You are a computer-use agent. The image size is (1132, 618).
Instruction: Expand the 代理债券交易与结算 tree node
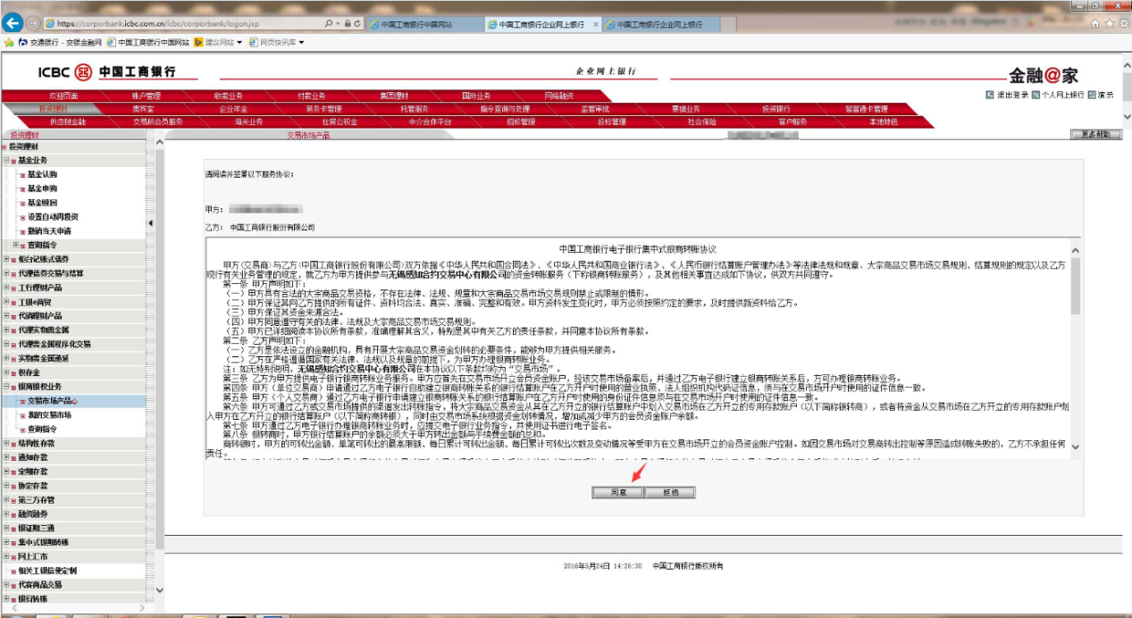6,273
